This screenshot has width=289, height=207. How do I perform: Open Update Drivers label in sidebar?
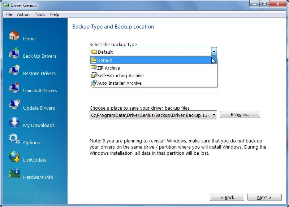click(39, 108)
